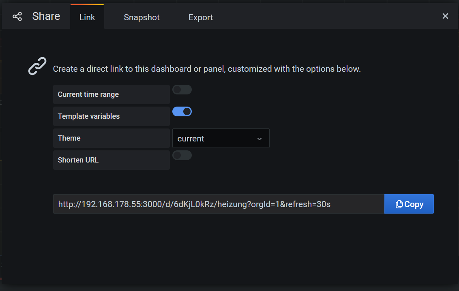This screenshot has width=459, height=291.
Task: Click the chevron arrow in the Theme selector
Action: tap(260, 139)
